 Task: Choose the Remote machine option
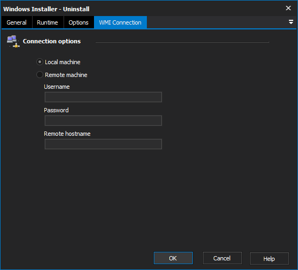(40, 75)
